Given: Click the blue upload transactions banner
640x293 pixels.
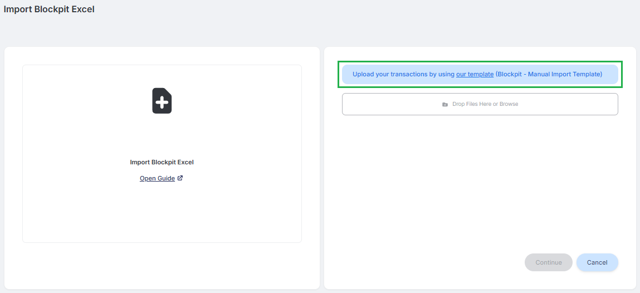Looking at the screenshot, I should 480,74.
